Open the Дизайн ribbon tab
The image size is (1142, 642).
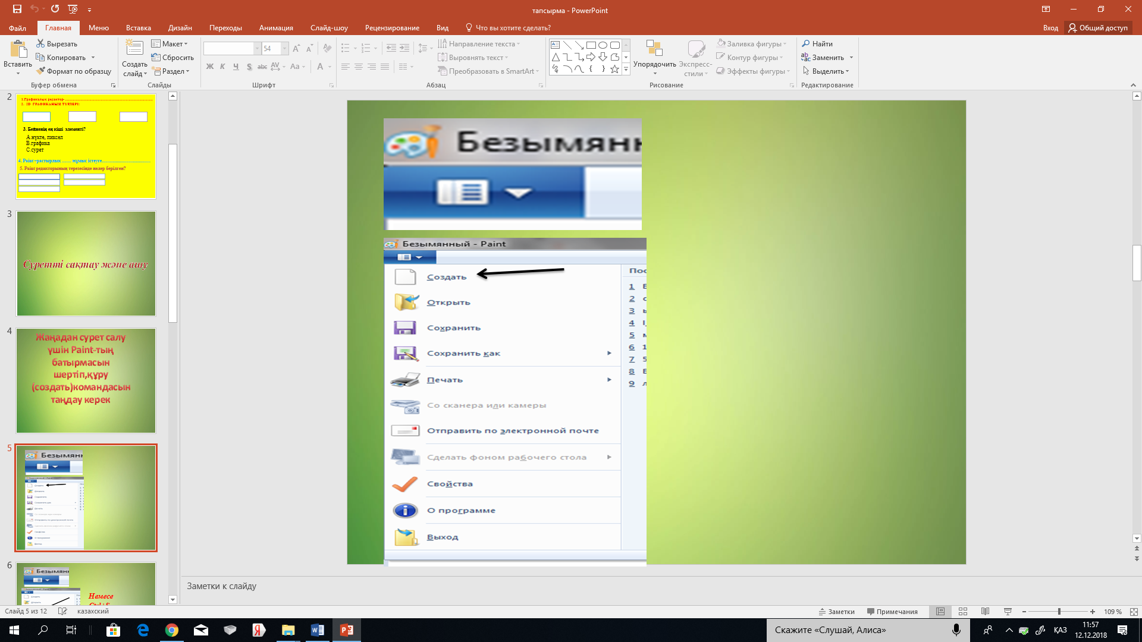click(180, 28)
